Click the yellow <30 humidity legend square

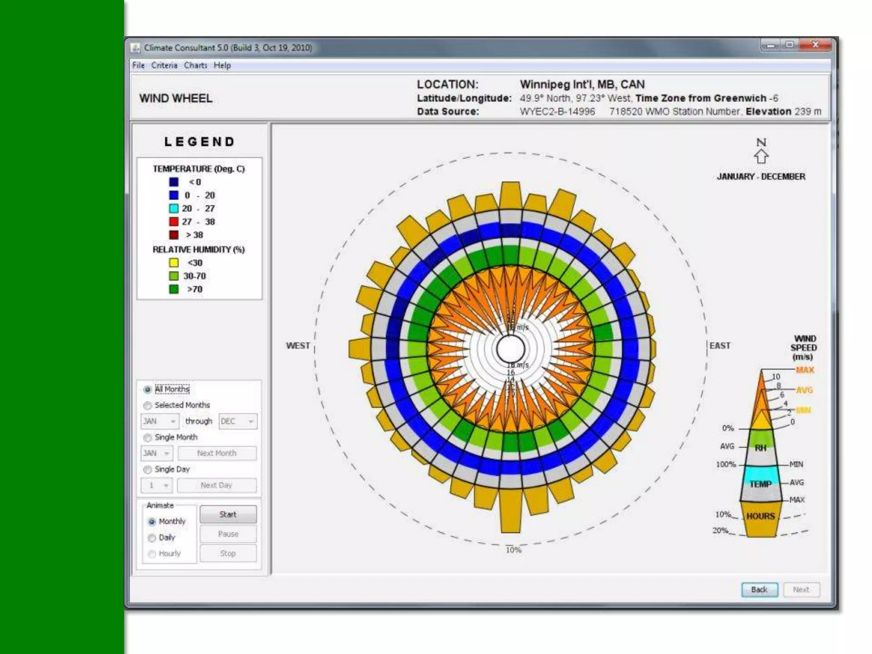coord(174,263)
